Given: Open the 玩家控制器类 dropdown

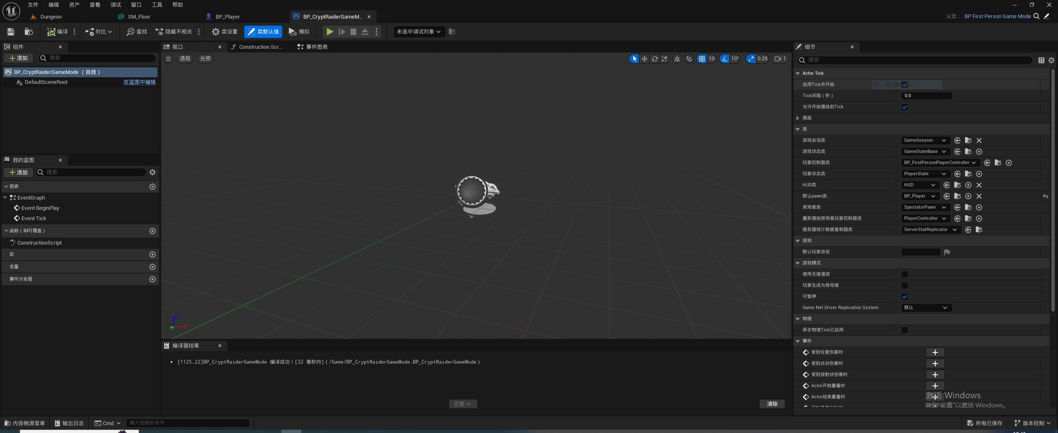Looking at the screenshot, I should pyautogui.click(x=941, y=163).
